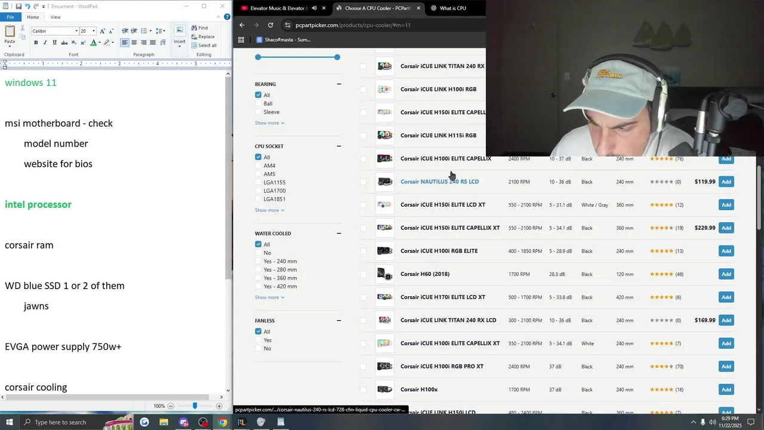Screen dimensions: 764x430
Task: Open the bullet list style dropdown
Action: click(x=150, y=31)
